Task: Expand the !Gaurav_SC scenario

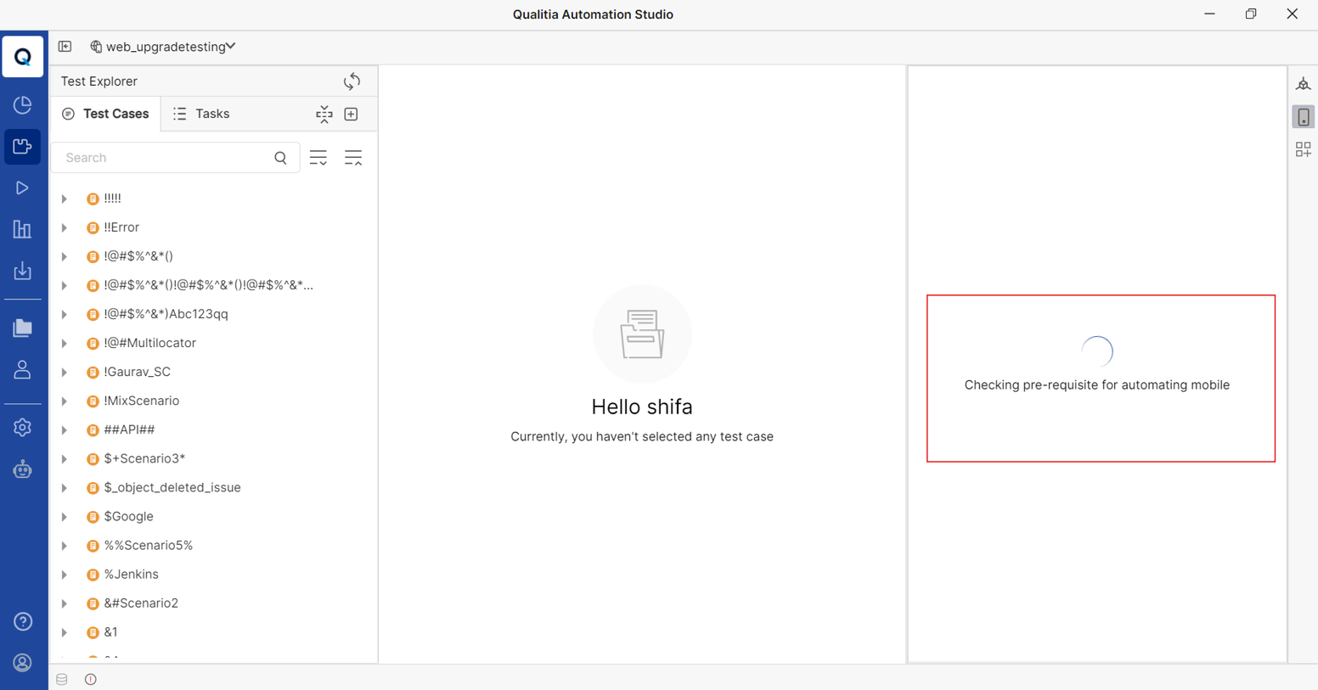Action: coord(65,372)
